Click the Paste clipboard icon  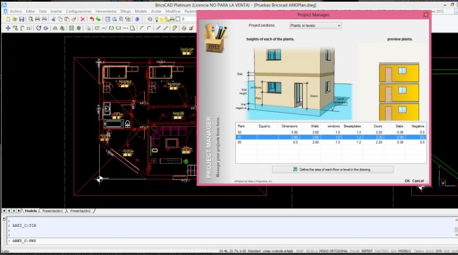tap(67, 19)
